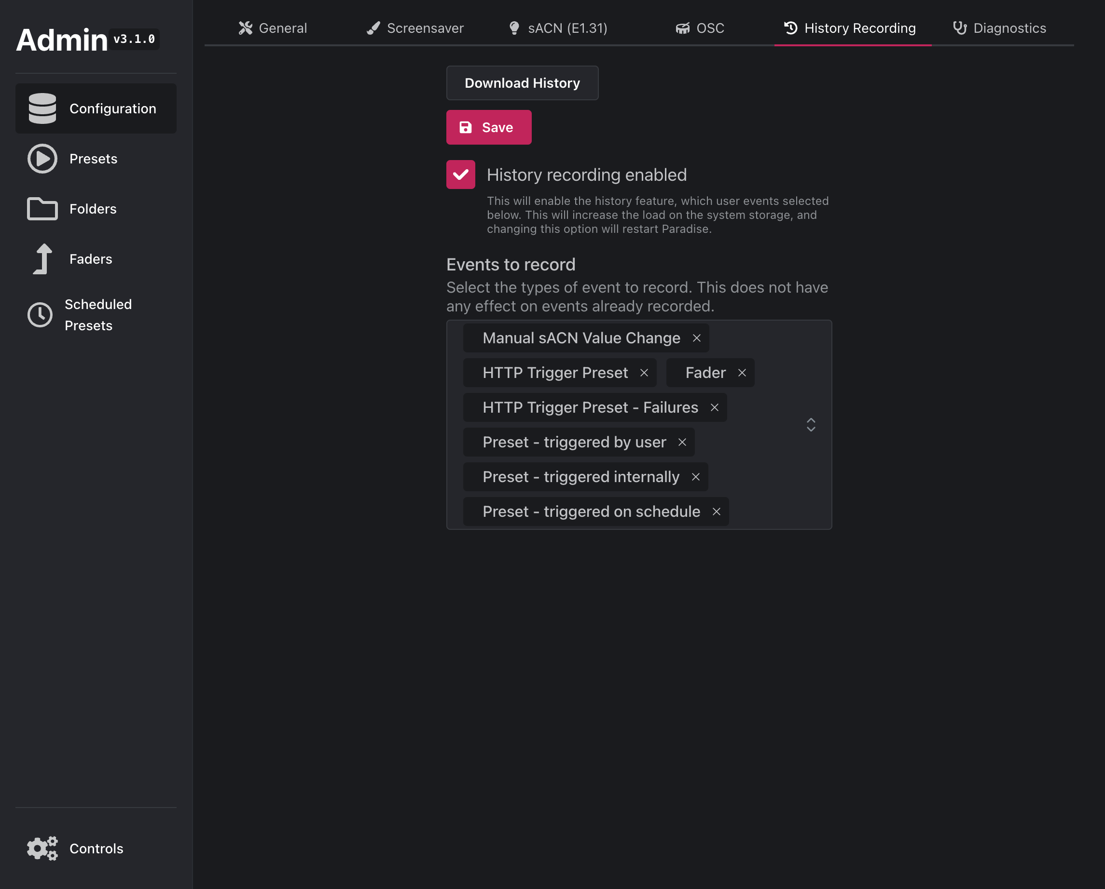The image size is (1105, 889).
Task: Switch to the Screensaver tab
Action: (x=414, y=28)
